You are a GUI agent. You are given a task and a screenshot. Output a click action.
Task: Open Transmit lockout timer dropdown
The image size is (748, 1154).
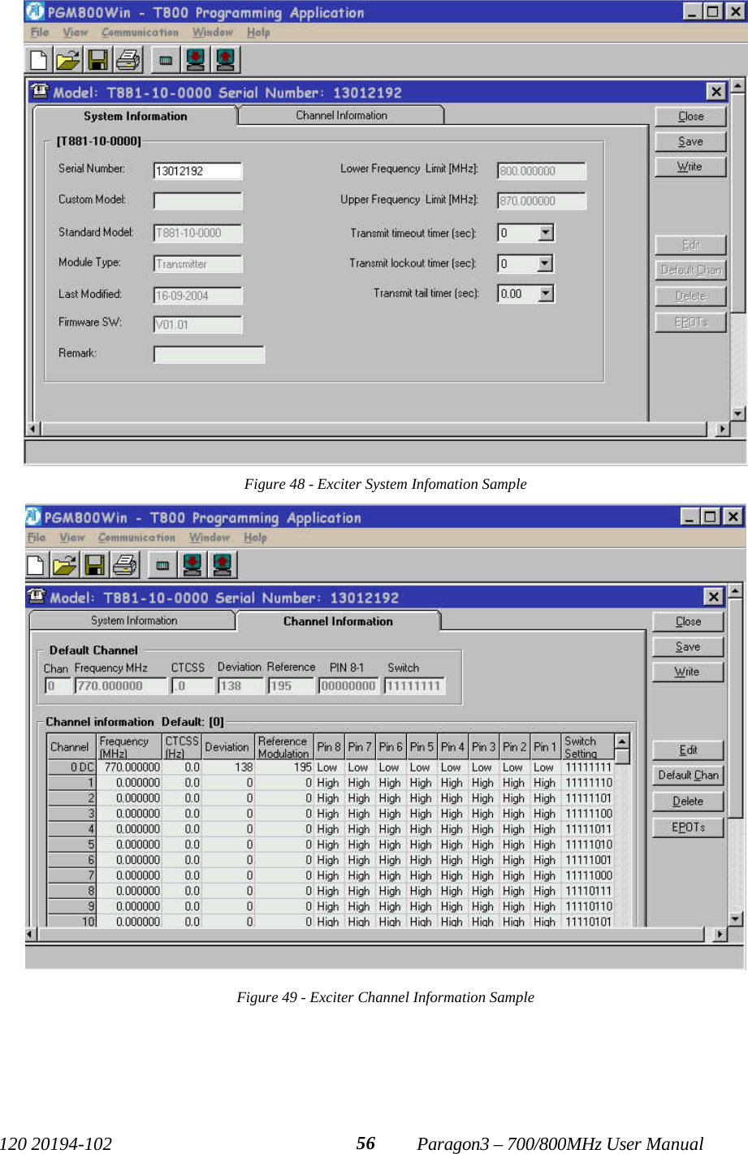coord(546,263)
